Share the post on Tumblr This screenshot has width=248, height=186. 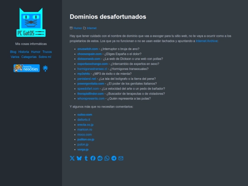tap(86, 158)
